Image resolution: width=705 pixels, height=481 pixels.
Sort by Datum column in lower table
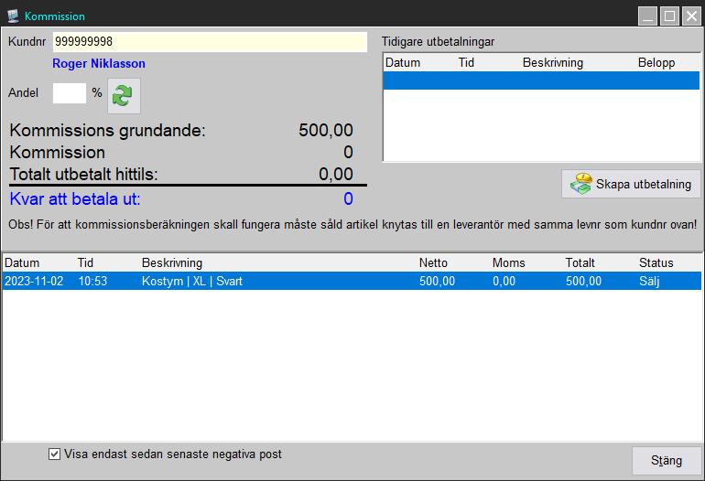[22, 263]
